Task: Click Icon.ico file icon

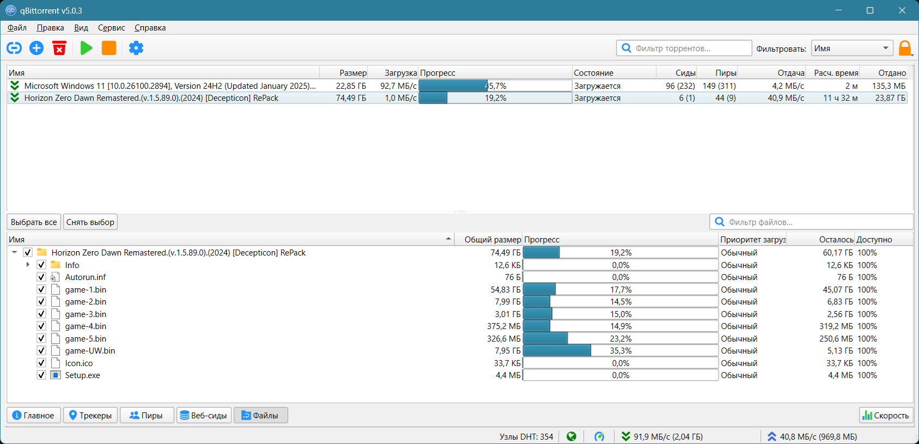Action: [x=55, y=363]
